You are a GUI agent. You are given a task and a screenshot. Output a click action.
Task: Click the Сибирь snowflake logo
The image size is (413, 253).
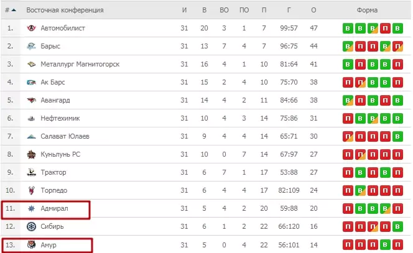tap(31, 226)
